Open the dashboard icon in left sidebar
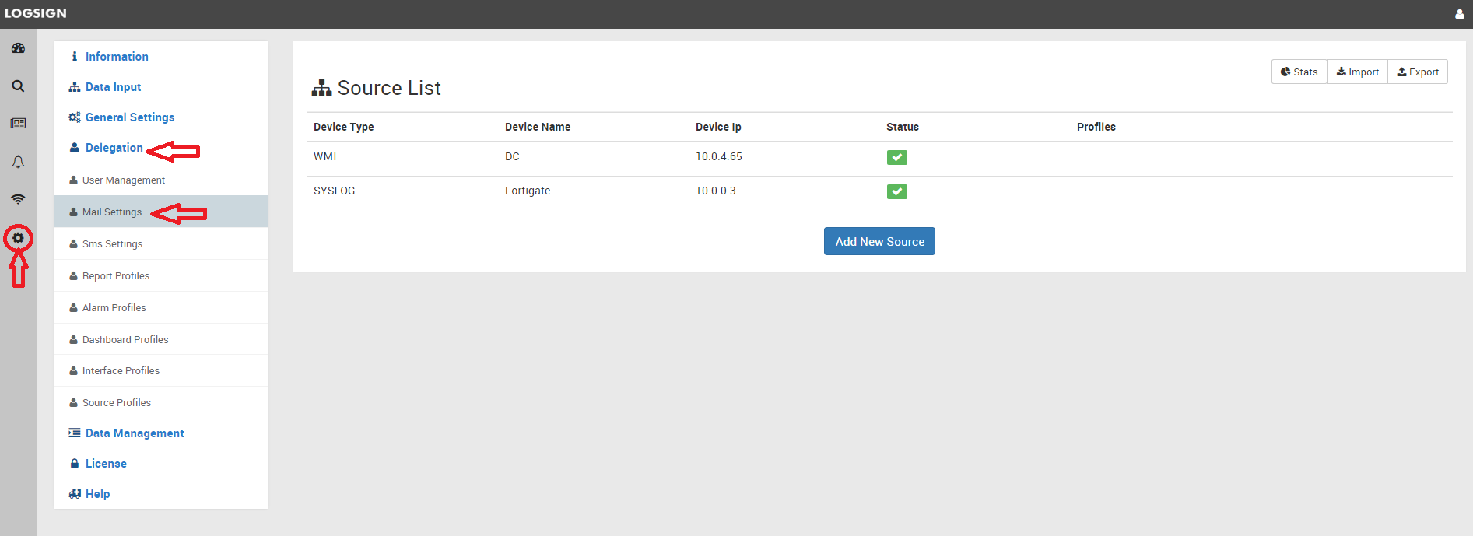 click(x=18, y=48)
